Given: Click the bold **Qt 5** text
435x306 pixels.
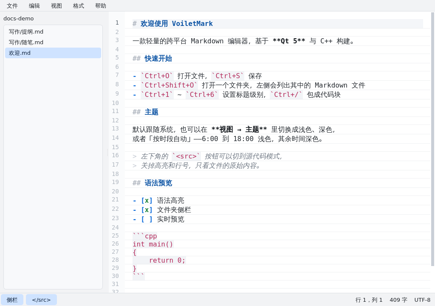Looking at the screenshot, I should click(289, 41).
